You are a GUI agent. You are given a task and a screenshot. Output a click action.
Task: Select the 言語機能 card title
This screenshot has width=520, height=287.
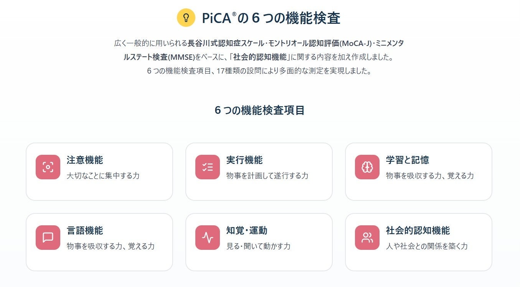point(85,231)
